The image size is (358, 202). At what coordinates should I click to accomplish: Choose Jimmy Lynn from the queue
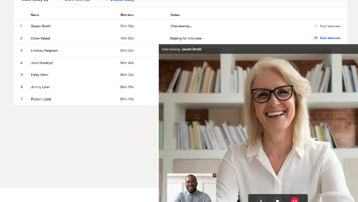pyautogui.click(x=40, y=87)
